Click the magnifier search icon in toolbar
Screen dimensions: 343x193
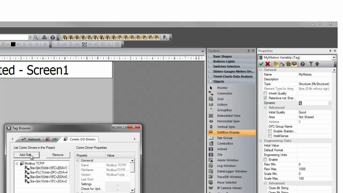click(x=36, y=38)
